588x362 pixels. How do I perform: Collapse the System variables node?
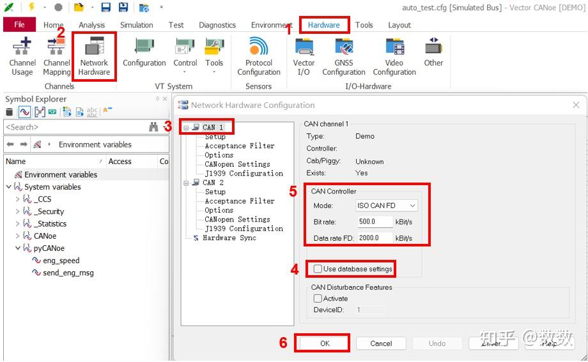point(8,186)
